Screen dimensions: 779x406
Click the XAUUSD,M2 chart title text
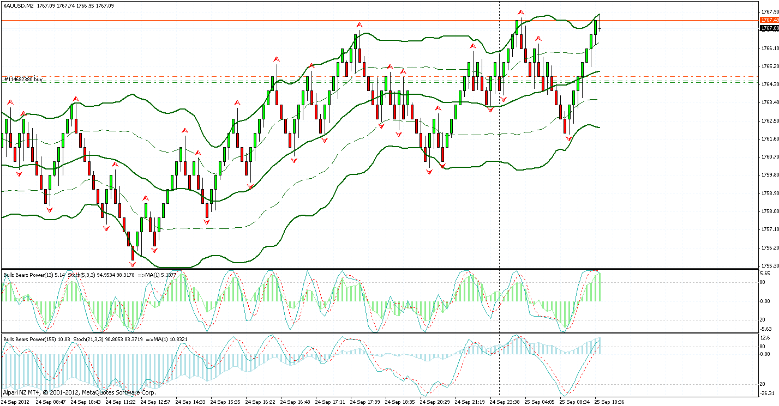coord(18,5)
